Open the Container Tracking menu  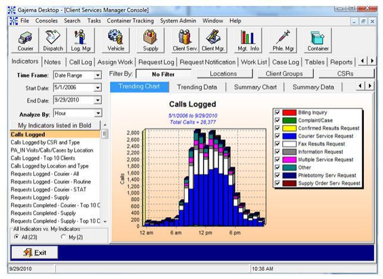tap(130, 21)
